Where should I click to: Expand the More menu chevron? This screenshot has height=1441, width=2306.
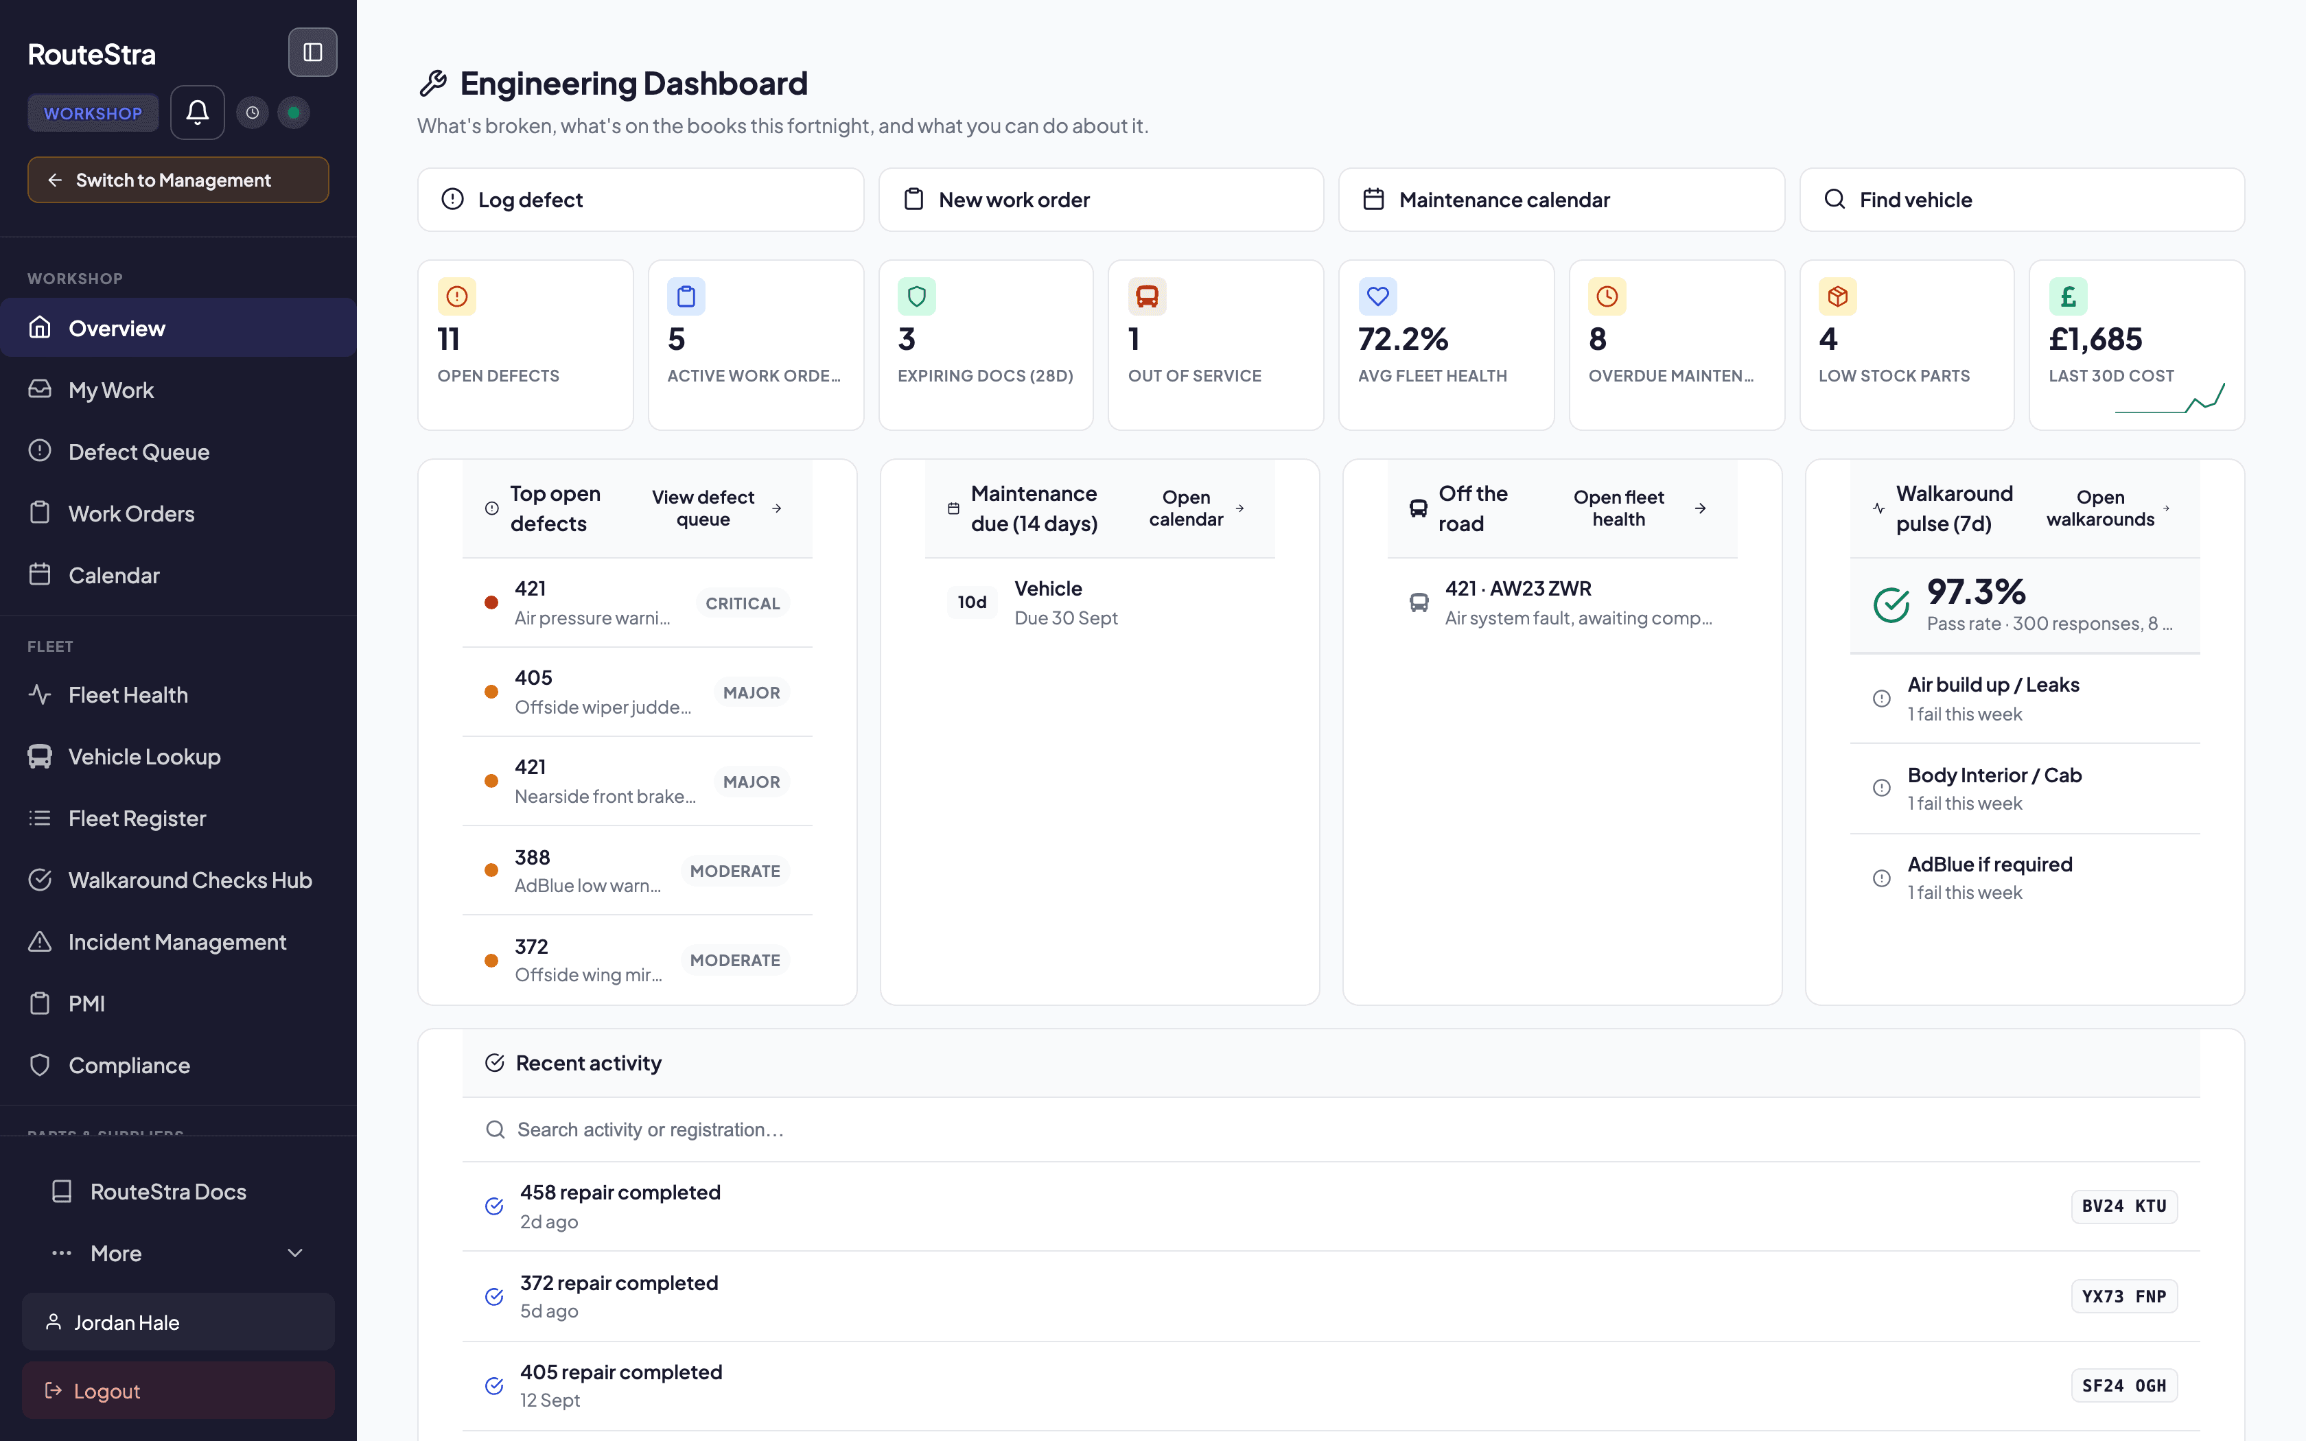tap(295, 1253)
